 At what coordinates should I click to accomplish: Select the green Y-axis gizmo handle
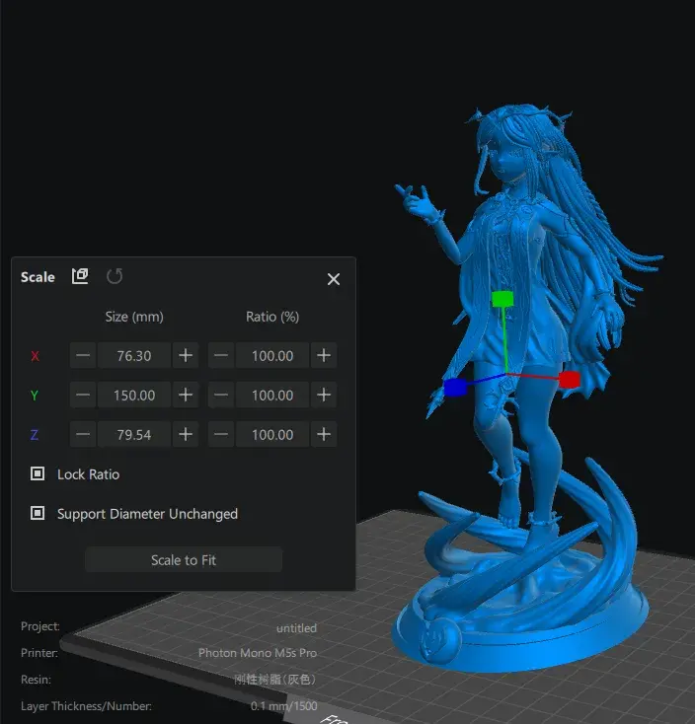(502, 299)
